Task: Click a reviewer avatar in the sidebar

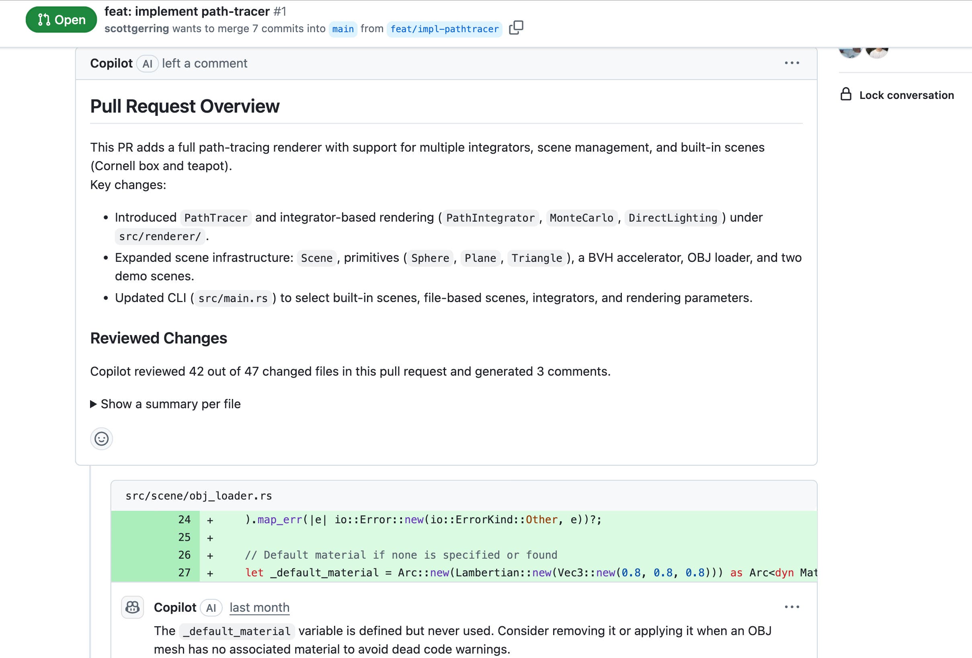Action: point(851,50)
